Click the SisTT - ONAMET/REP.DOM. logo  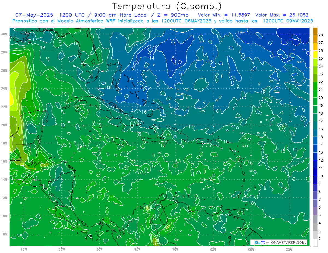click(279, 242)
